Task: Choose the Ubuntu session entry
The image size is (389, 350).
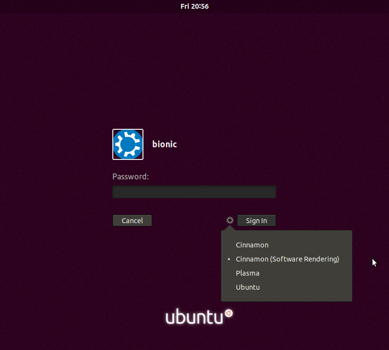Action: [248, 287]
